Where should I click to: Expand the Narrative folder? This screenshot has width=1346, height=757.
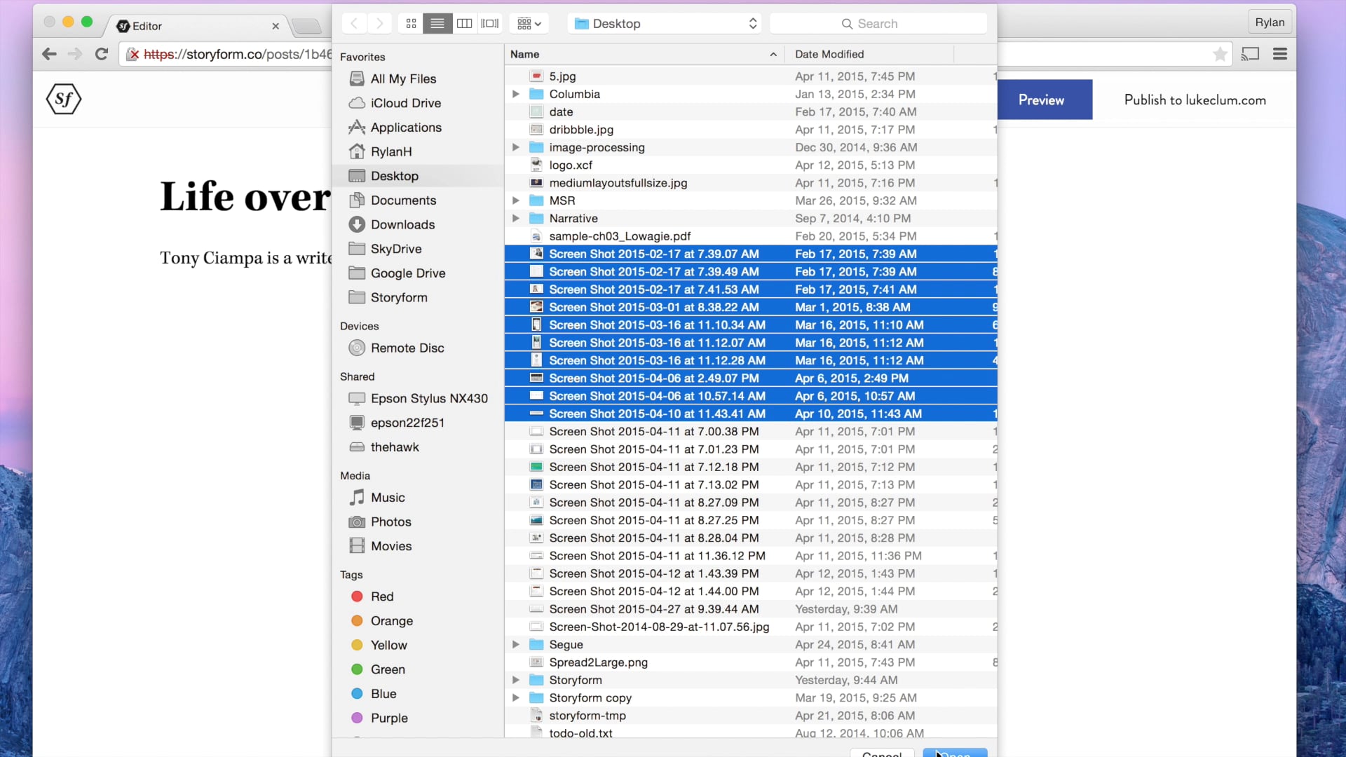click(516, 219)
